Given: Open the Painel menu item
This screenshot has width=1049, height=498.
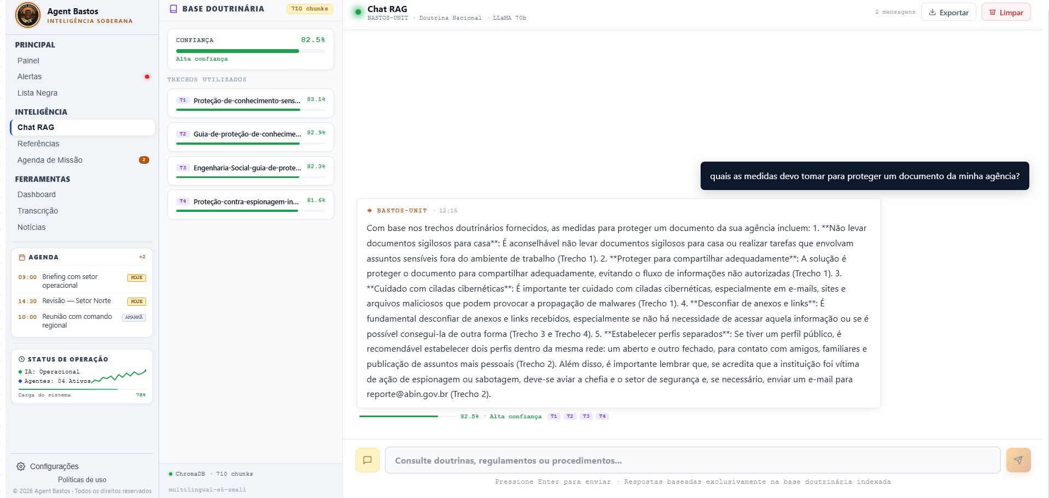Looking at the screenshot, I should (x=83, y=61).
